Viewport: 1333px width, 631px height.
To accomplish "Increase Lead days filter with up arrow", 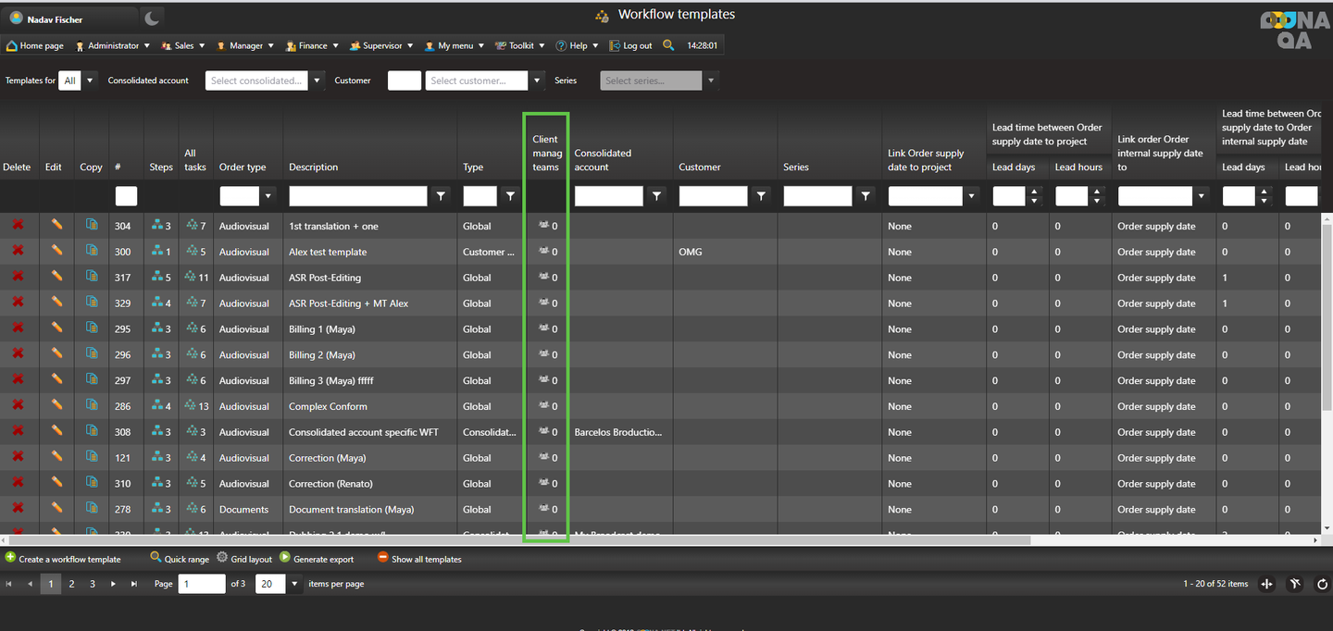I will point(1035,192).
